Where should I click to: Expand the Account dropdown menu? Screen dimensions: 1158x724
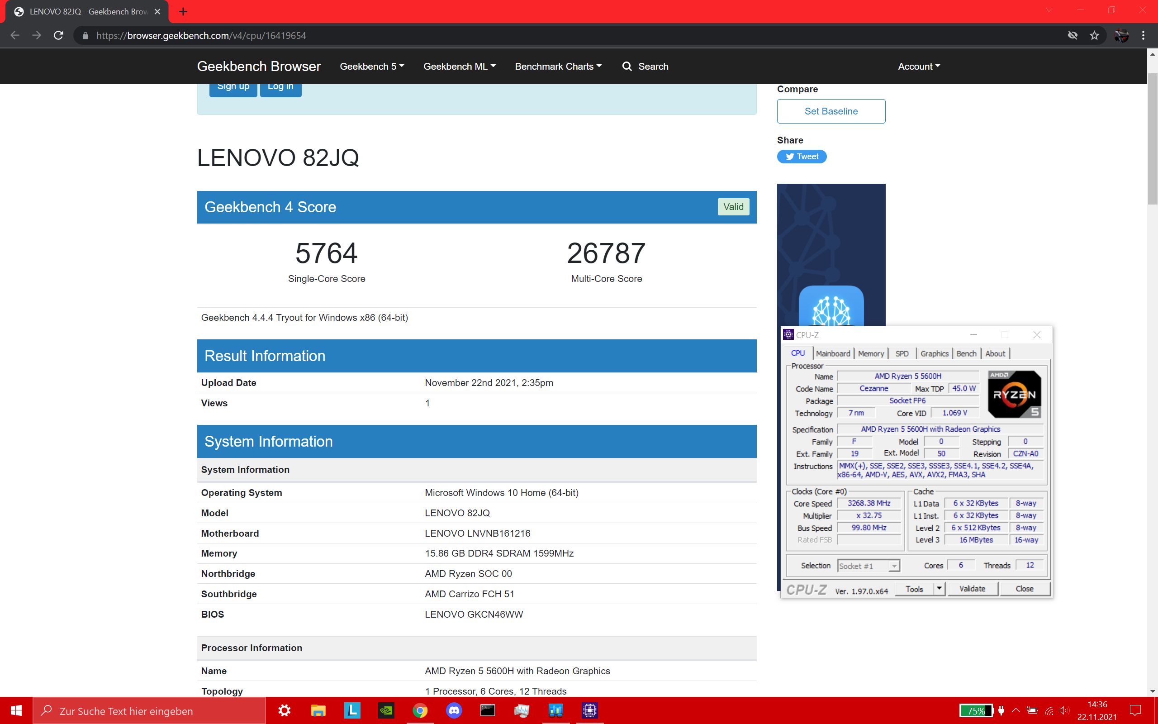(x=919, y=67)
